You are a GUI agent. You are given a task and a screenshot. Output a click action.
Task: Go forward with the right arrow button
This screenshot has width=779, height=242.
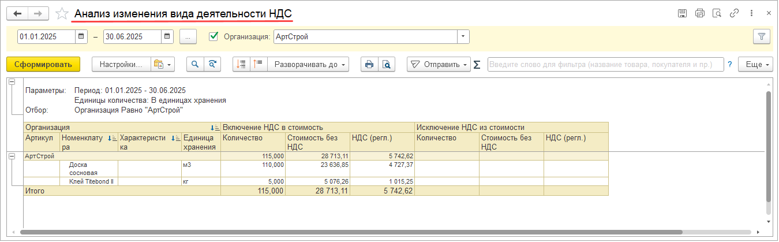click(38, 13)
